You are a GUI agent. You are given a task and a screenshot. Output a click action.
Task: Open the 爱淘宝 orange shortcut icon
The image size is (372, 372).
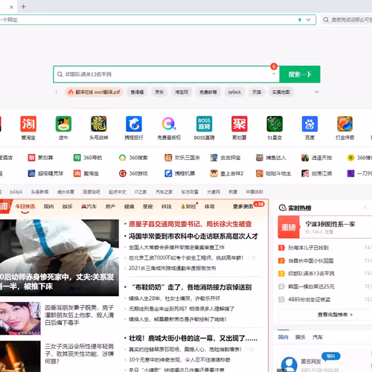point(28,124)
